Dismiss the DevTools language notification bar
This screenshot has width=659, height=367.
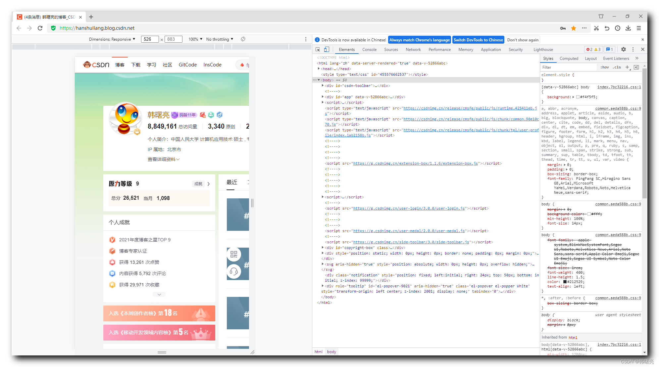pyautogui.click(x=643, y=40)
